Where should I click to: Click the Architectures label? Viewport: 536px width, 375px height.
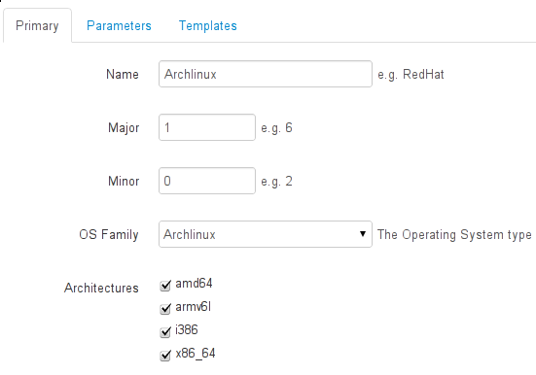pos(101,288)
